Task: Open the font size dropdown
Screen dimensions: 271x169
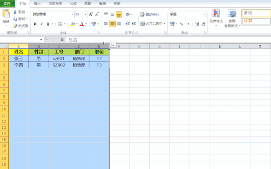Action: click(x=85, y=14)
